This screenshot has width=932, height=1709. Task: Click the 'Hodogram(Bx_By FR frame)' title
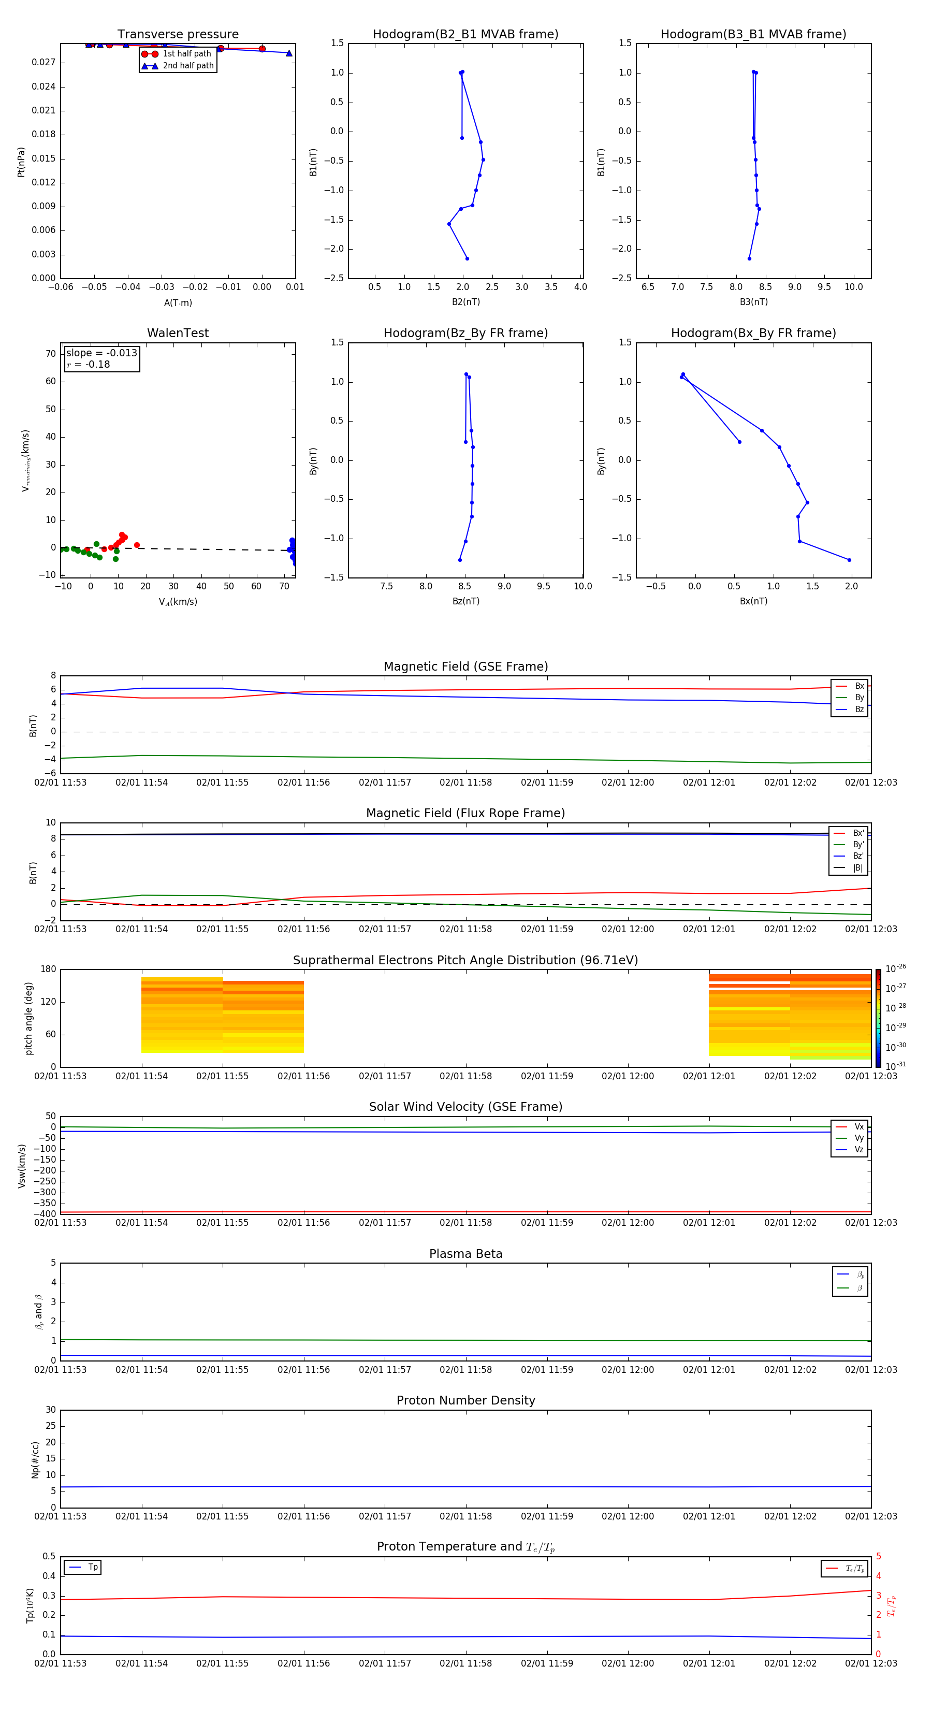(753, 333)
